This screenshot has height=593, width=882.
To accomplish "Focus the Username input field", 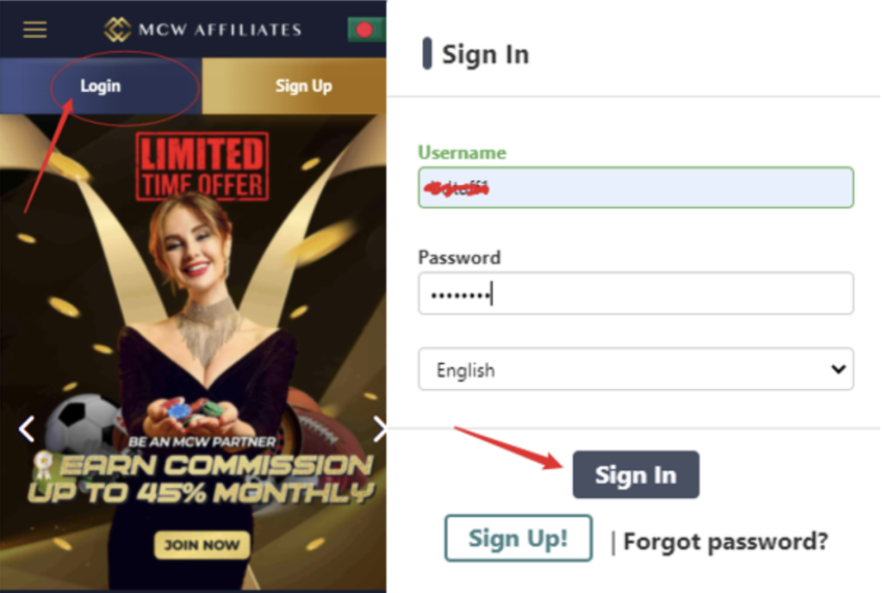I will [x=636, y=188].
